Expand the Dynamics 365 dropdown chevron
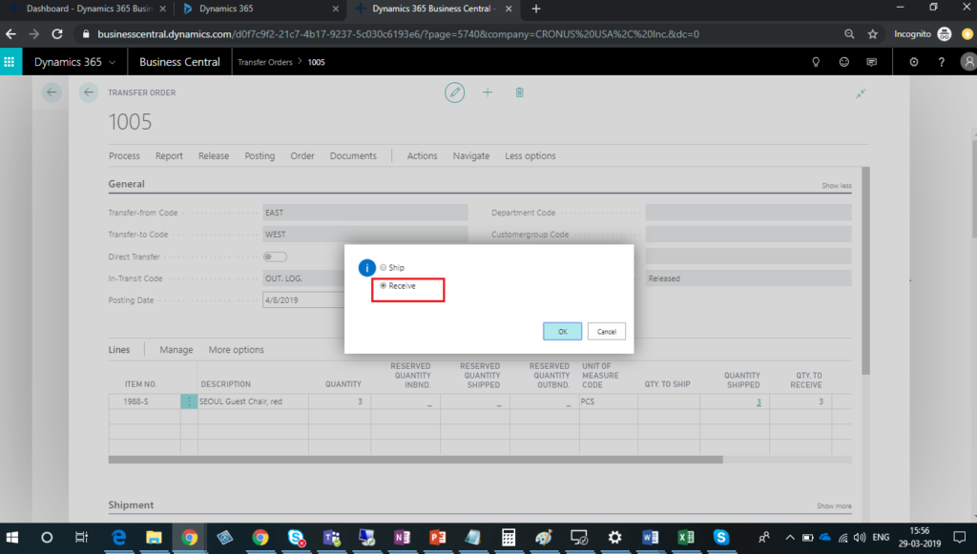The height and width of the screenshot is (554, 977). pos(113,62)
